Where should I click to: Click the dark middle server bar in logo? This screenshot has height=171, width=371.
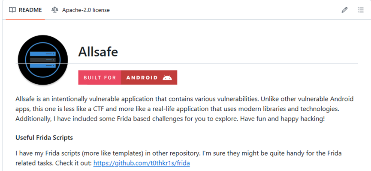click(43, 60)
